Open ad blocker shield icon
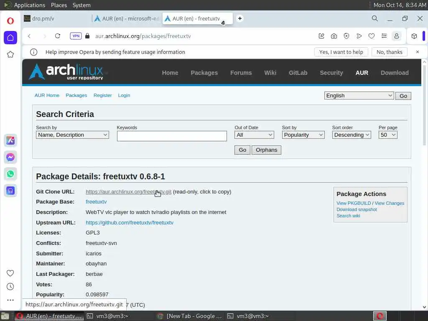The height and width of the screenshot is (321, 428). coord(346,36)
